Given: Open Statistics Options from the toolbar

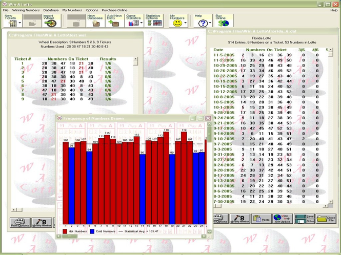Looking at the screenshot, I should coord(154,21).
